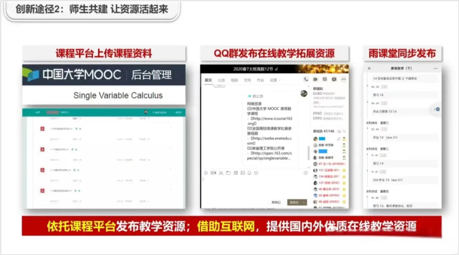Open the emoji picker in QQ chat toolbar
459x255 pixels.
[x=206, y=173]
